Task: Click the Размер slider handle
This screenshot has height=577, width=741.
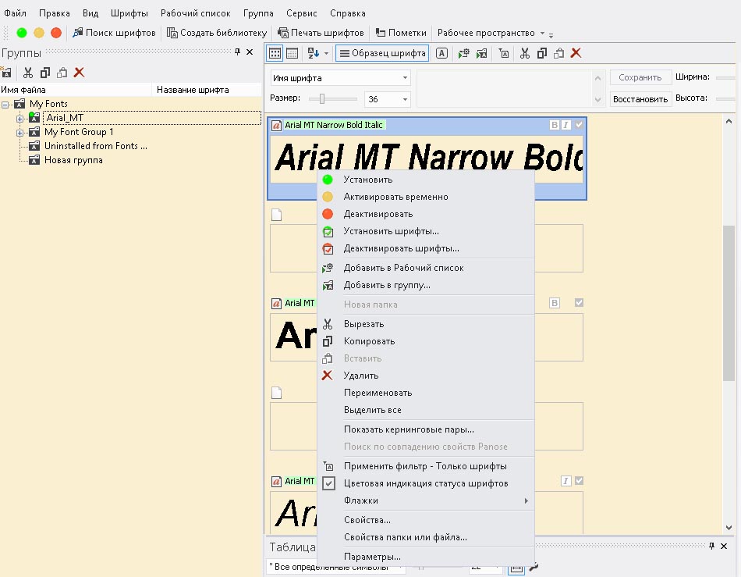Action: click(x=321, y=99)
